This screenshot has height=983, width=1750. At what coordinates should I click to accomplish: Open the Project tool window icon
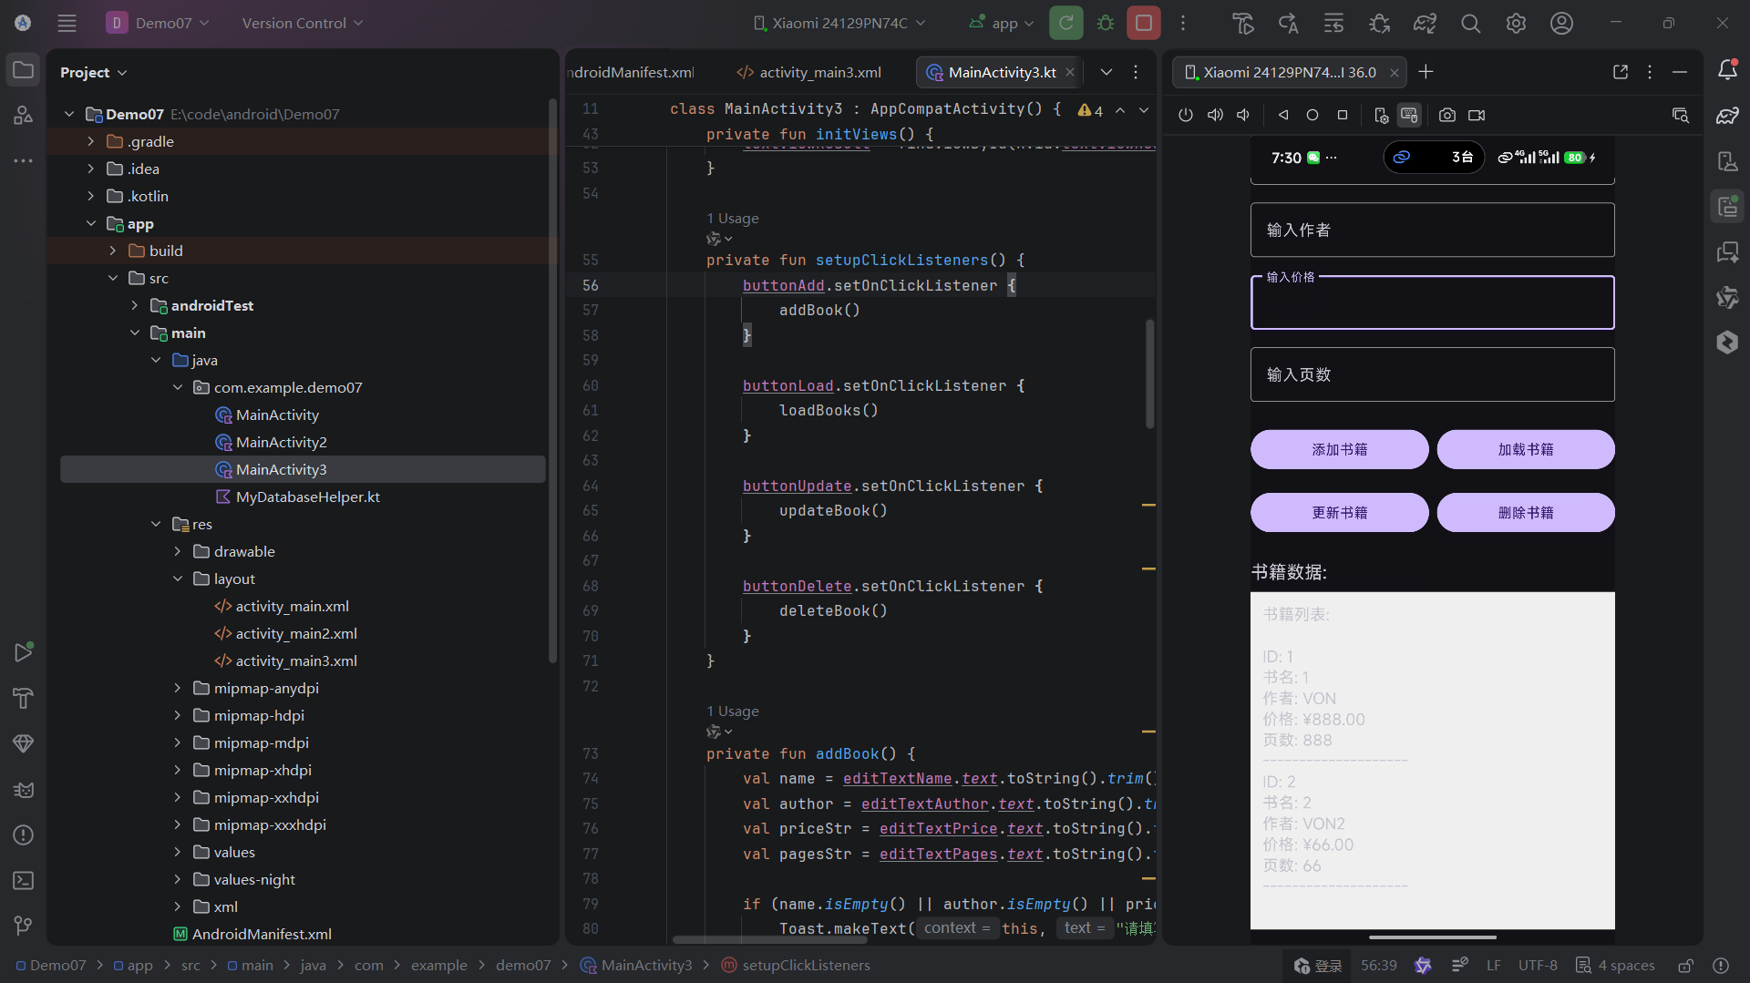[x=24, y=70]
